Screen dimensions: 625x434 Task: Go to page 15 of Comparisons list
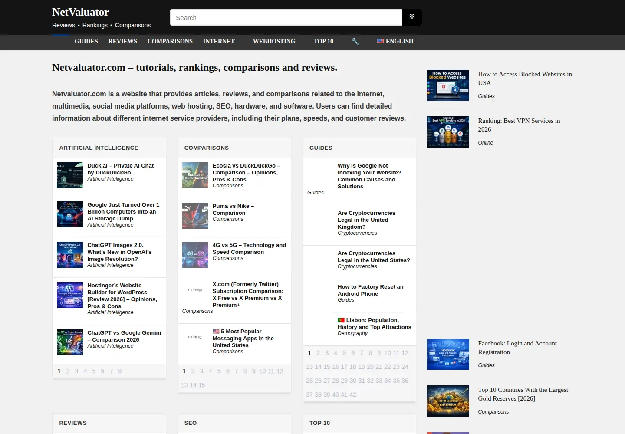[x=201, y=385]
